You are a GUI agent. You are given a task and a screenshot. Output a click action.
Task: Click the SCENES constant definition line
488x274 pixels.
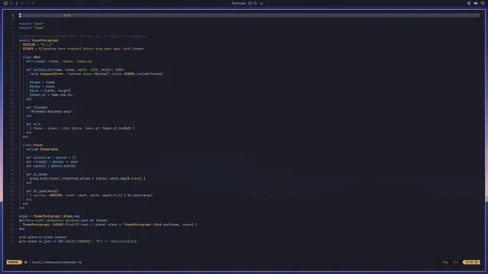(83, 49)
